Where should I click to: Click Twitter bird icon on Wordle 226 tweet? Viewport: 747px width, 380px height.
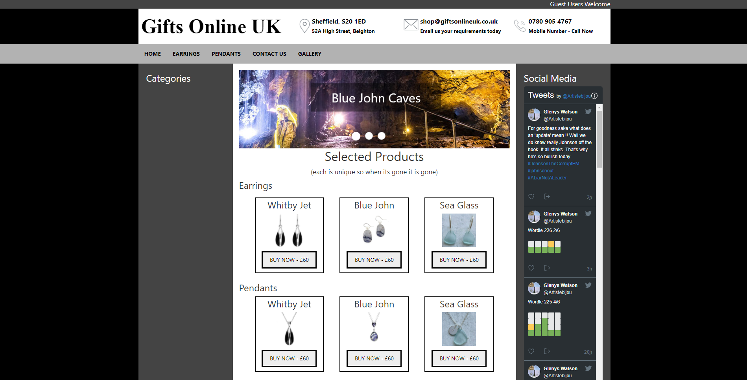click(x=588, y=214)
